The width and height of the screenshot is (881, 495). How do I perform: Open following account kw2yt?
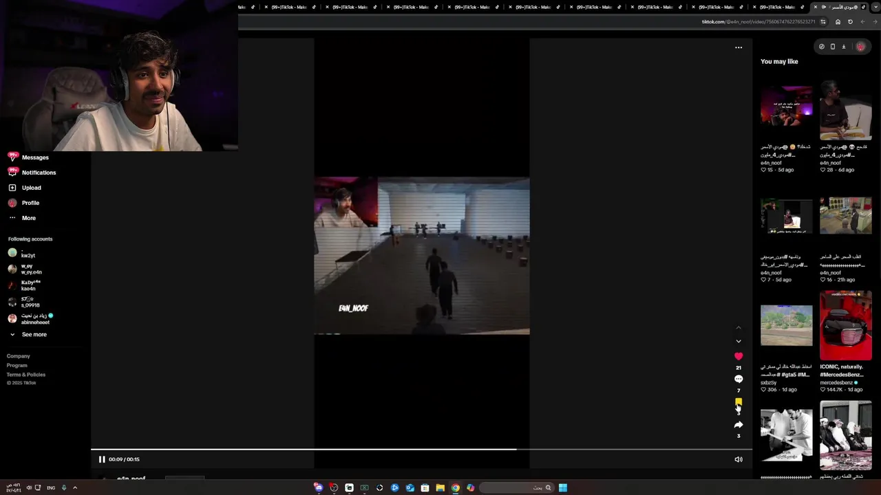[x=28, y=254]
